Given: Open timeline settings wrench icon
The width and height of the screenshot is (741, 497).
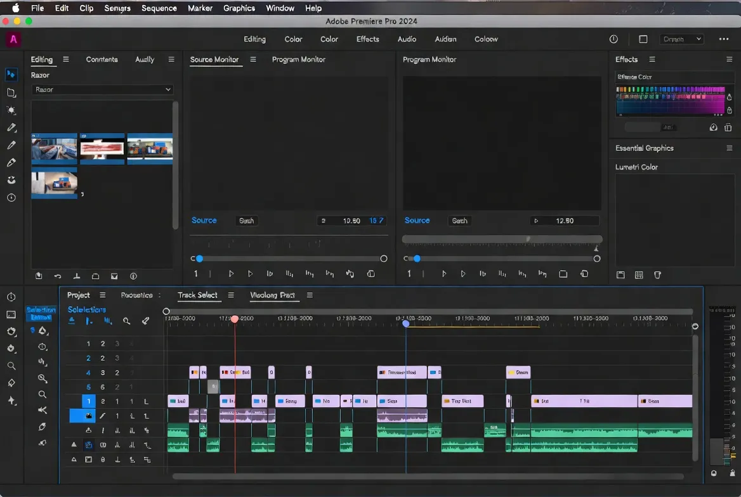Looking at the screenshot, I should (x=145, y=321).
